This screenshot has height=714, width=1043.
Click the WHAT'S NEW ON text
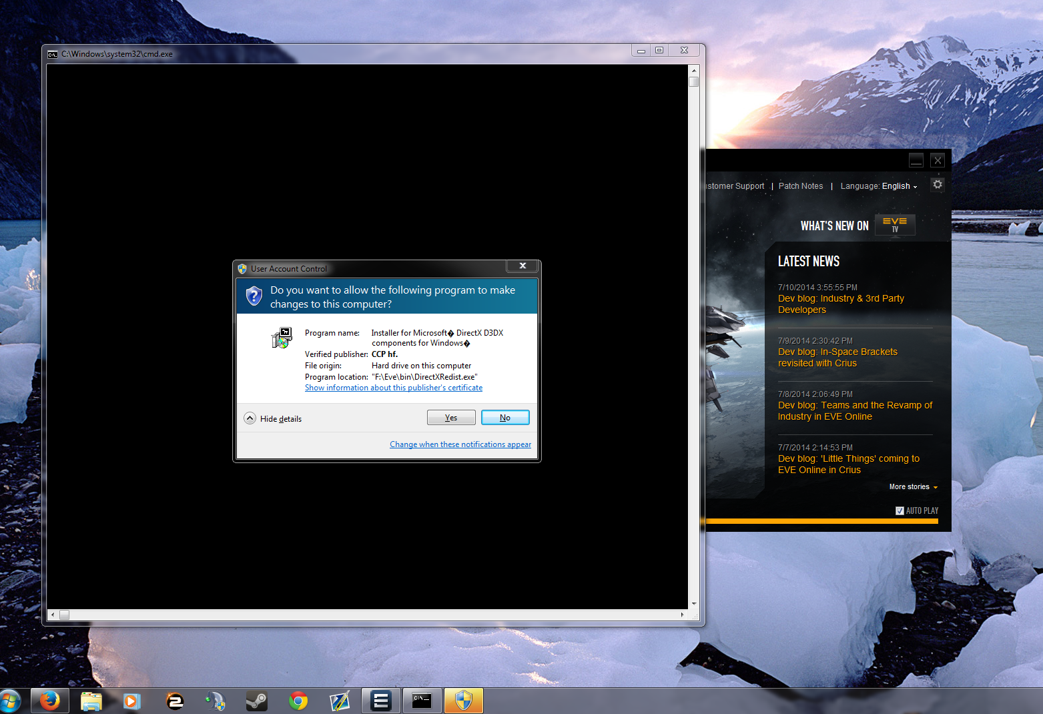835,226
